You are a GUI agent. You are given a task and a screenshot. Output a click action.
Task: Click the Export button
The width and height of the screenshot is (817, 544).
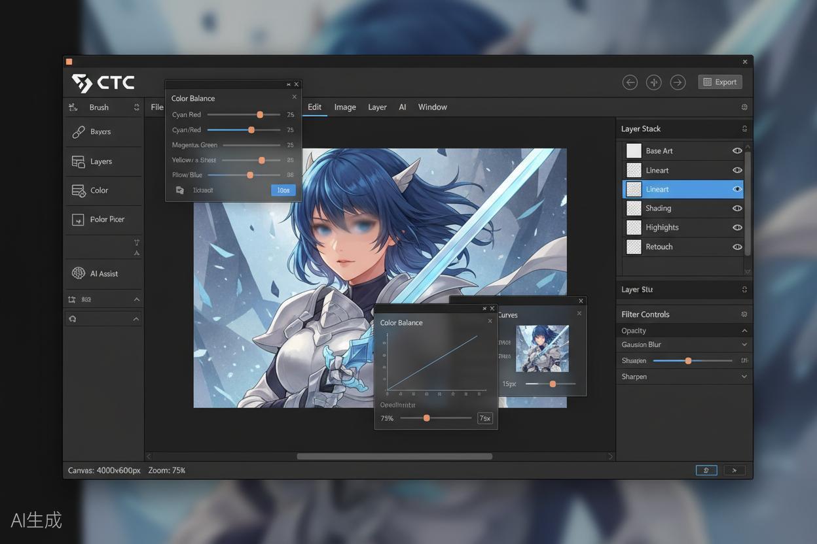[x=720, y=82]
